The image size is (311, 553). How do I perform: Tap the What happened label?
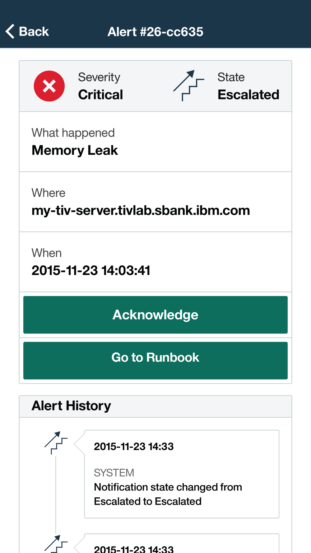coord(73,133)
